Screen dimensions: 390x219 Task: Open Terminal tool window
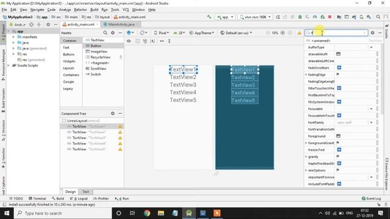click(37, 199)
